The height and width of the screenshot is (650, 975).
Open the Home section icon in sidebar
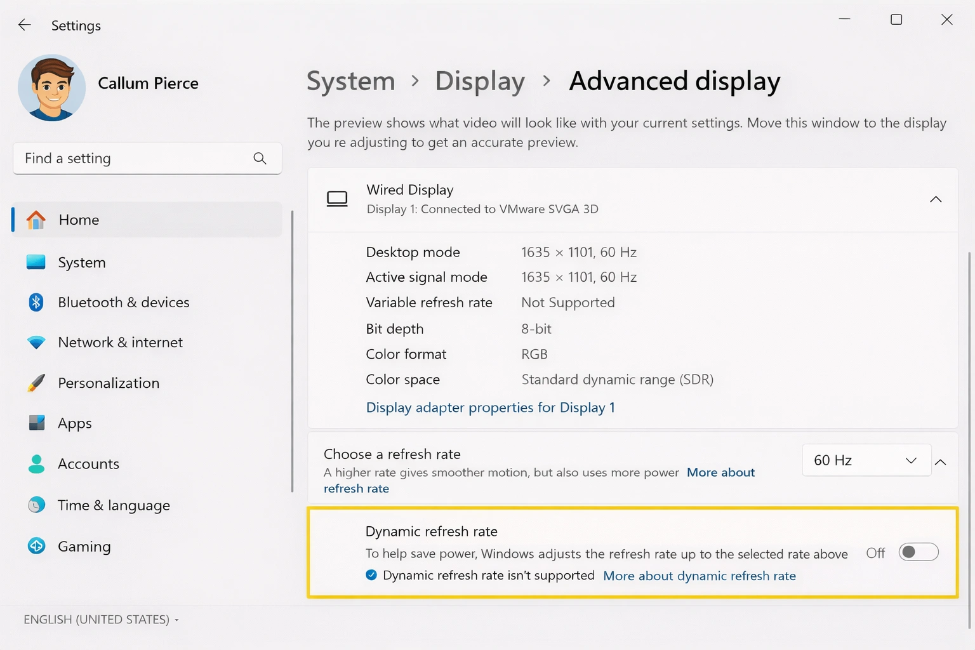(x=36, y=220)
